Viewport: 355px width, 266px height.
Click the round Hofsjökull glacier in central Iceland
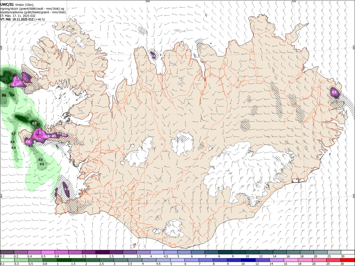coord(182,144)
